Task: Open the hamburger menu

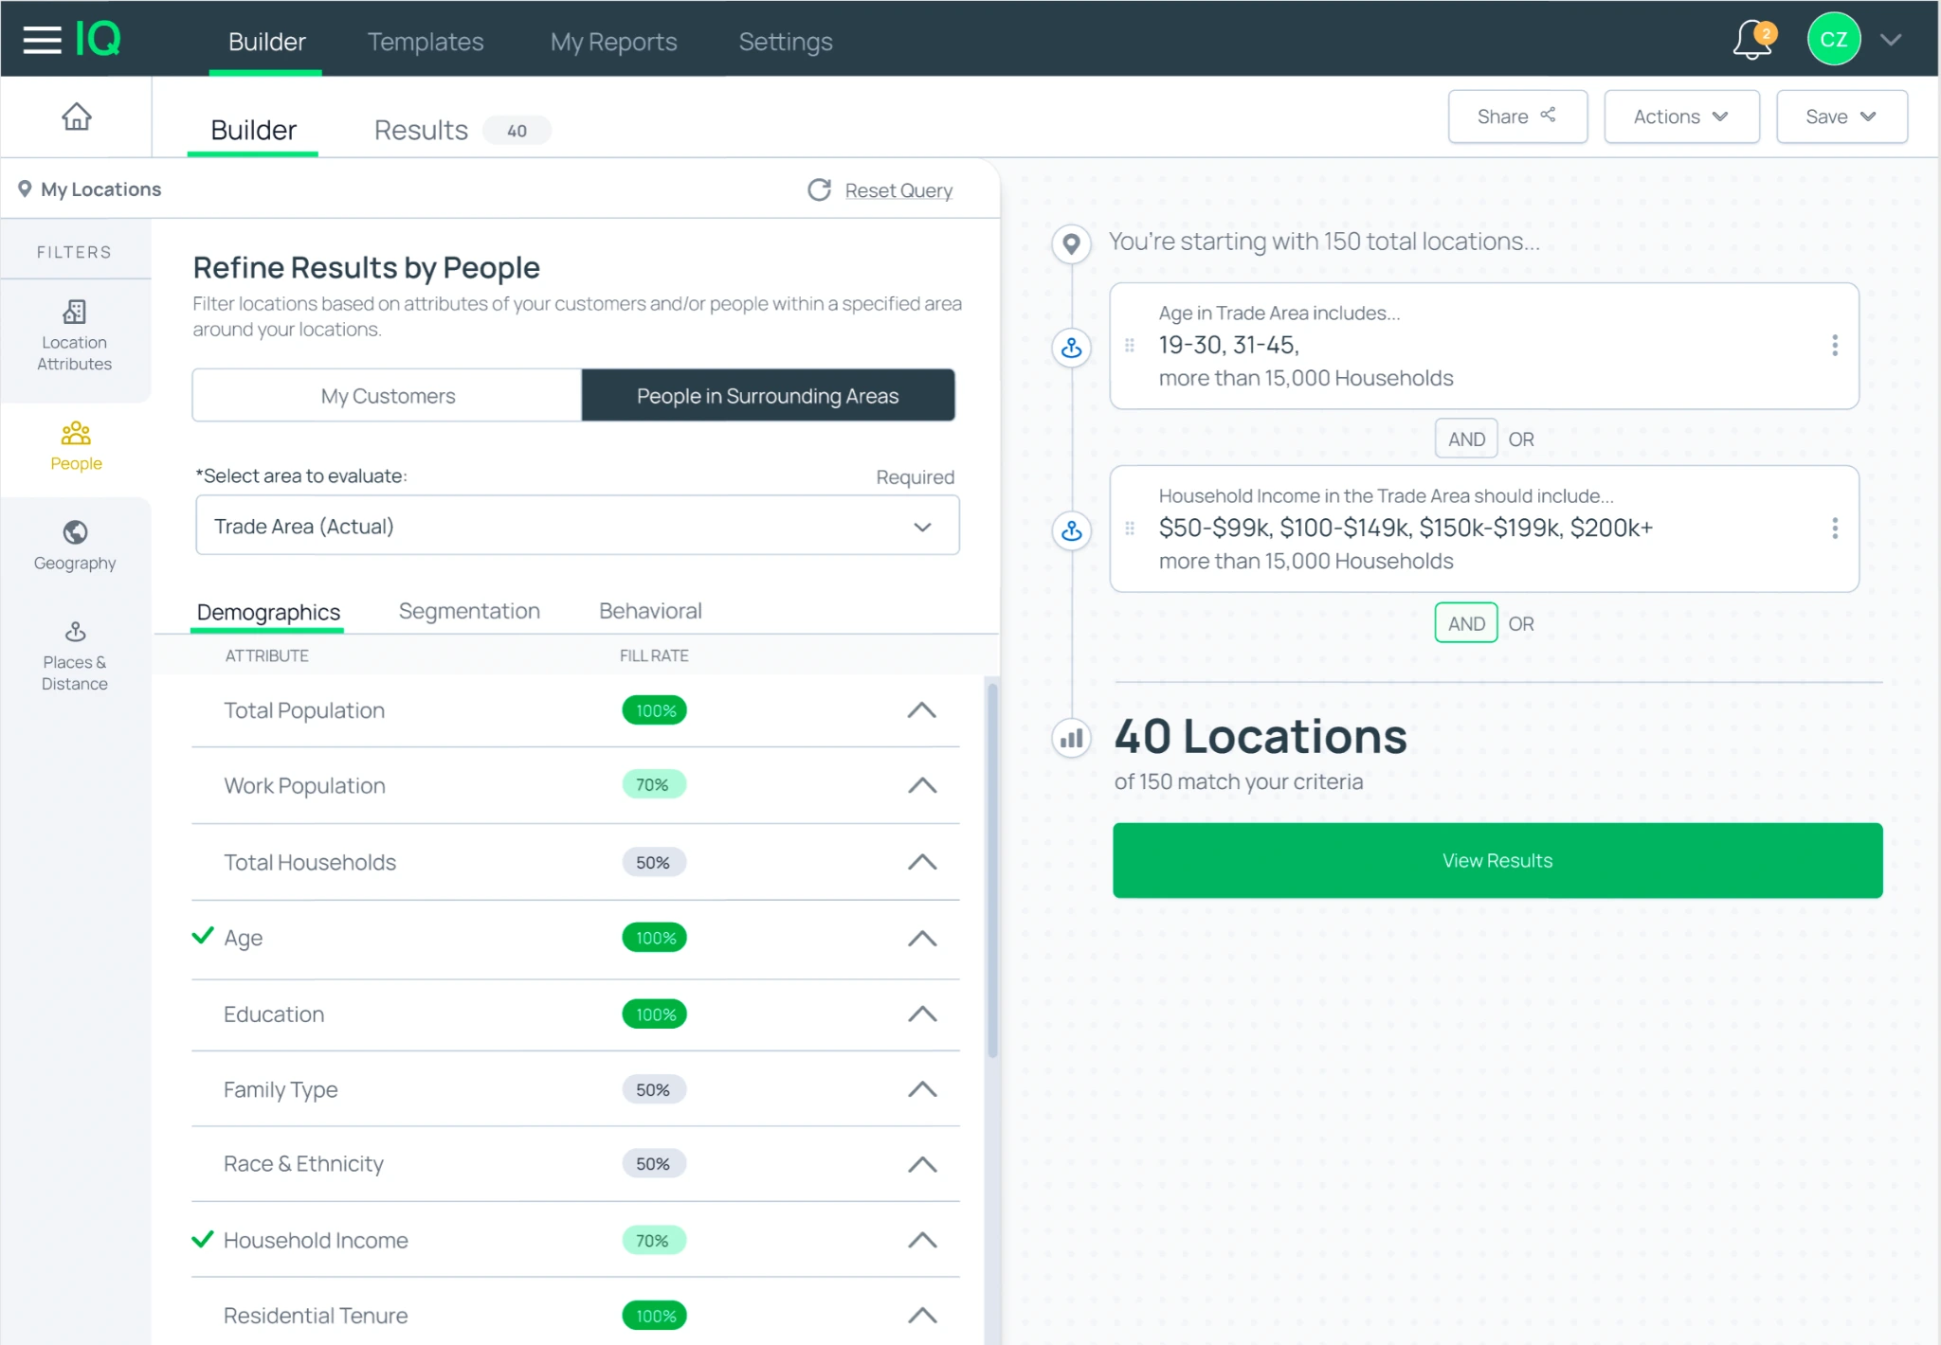Action: (x=42, y=40)
